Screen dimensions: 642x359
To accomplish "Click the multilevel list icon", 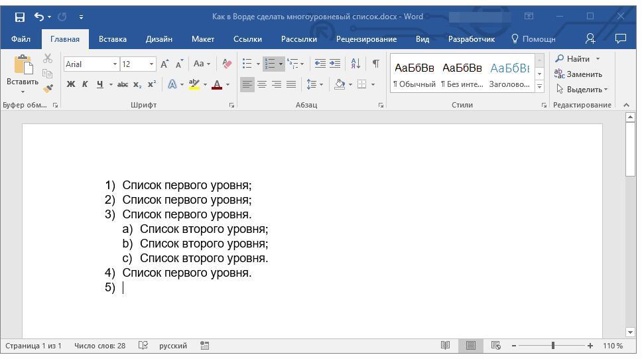I will point(292,64).
